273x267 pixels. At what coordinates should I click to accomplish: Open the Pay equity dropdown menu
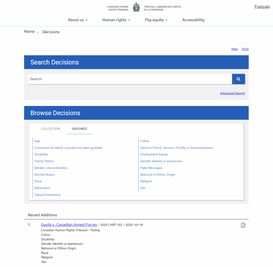(x=156, y=20)
